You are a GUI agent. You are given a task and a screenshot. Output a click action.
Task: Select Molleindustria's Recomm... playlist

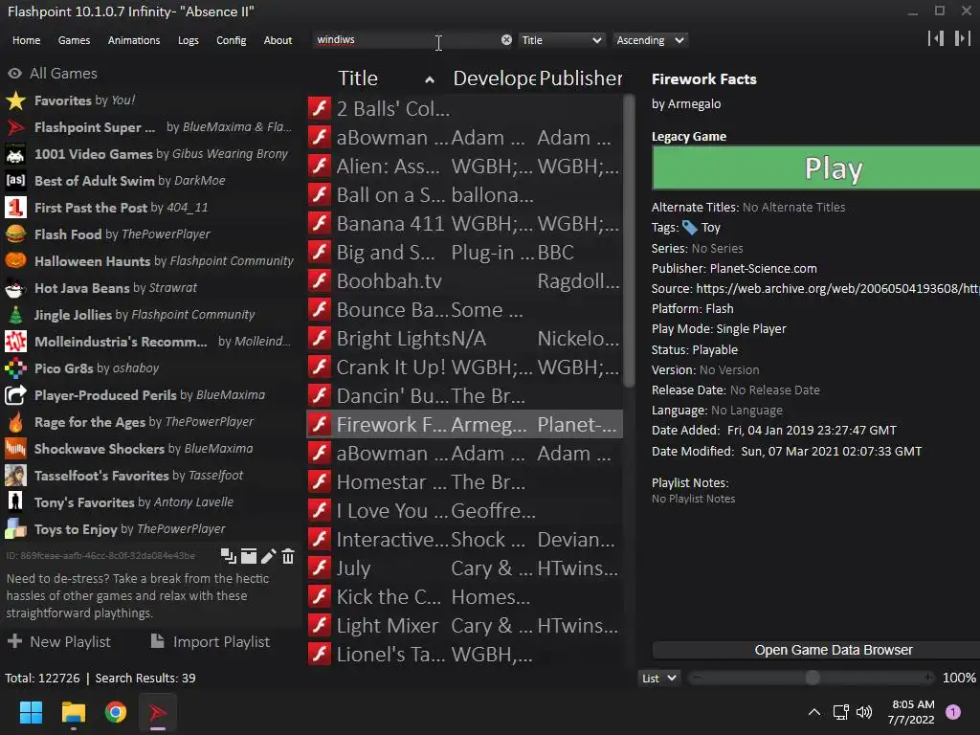click(x=150, y=342)
